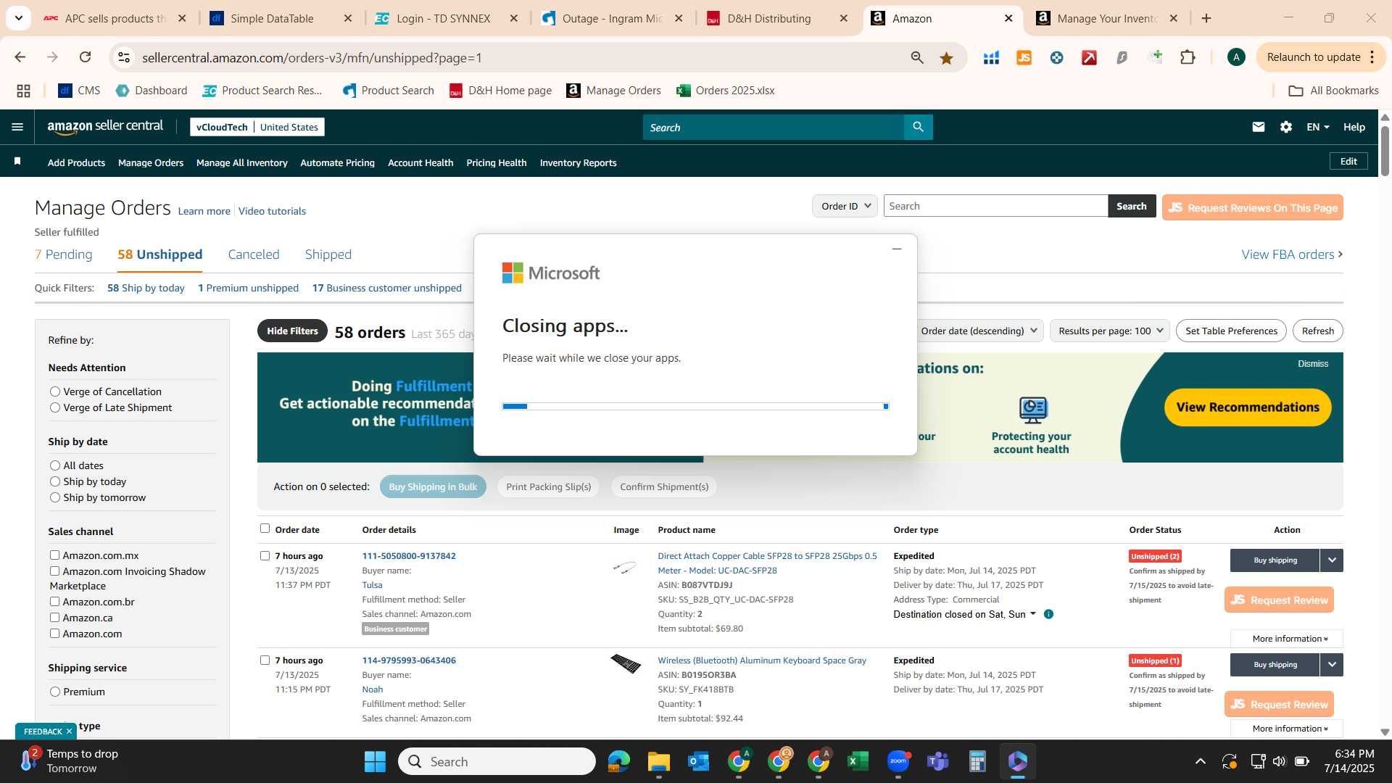This screenshot has width=1392, height=783.
Task: Click the Seller Central search magnifier button
Action: [x=918, y=127]
